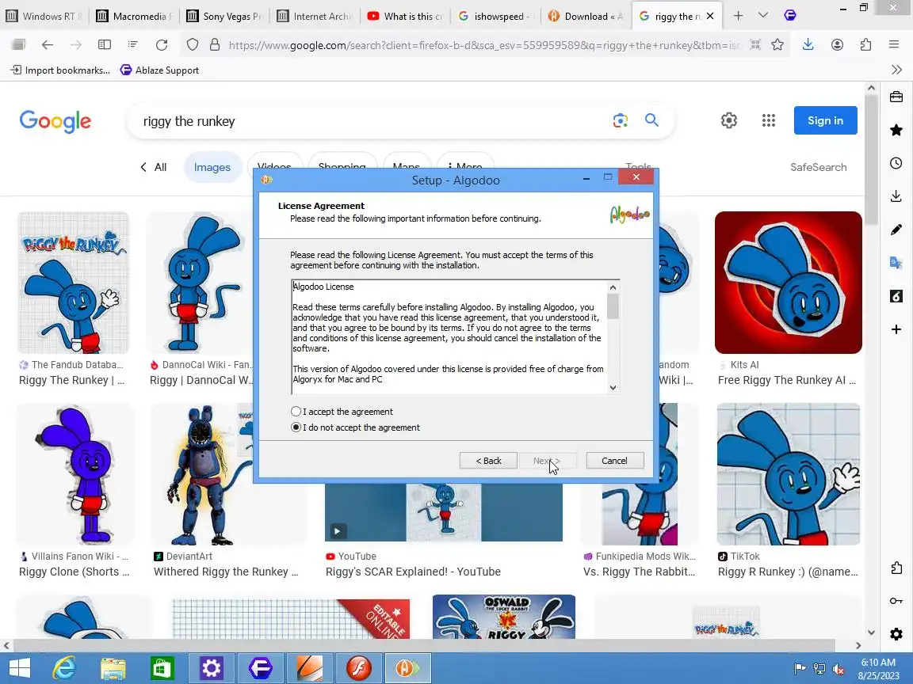Viewport: 913px width, 684px height.
Task: Click the site lock padlock icon
Action: [x=214, y=45]
